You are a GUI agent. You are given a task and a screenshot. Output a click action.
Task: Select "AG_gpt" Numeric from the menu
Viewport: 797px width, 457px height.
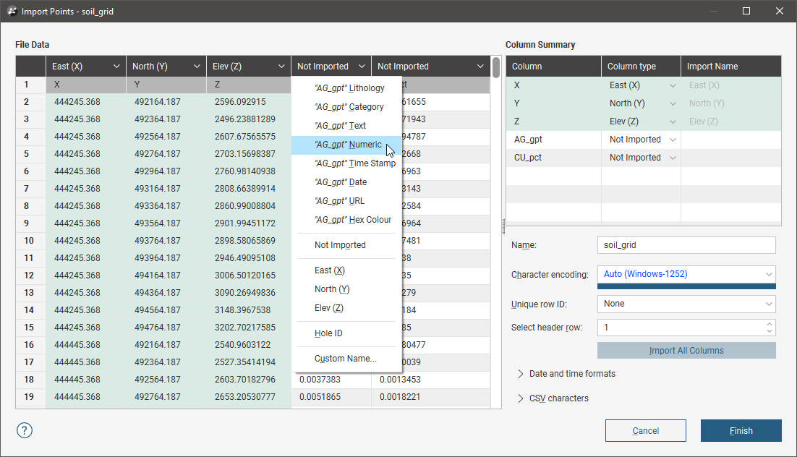click(348, 145)
